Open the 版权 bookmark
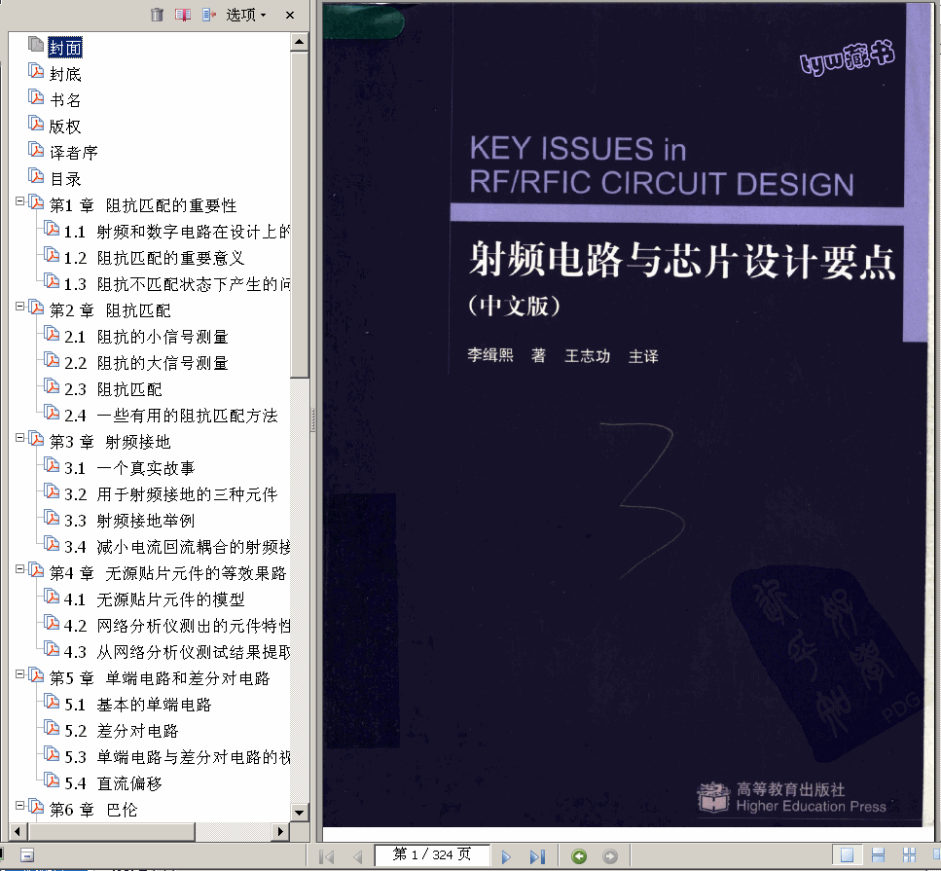Screen dimensions: 941x871 (65, 127)
